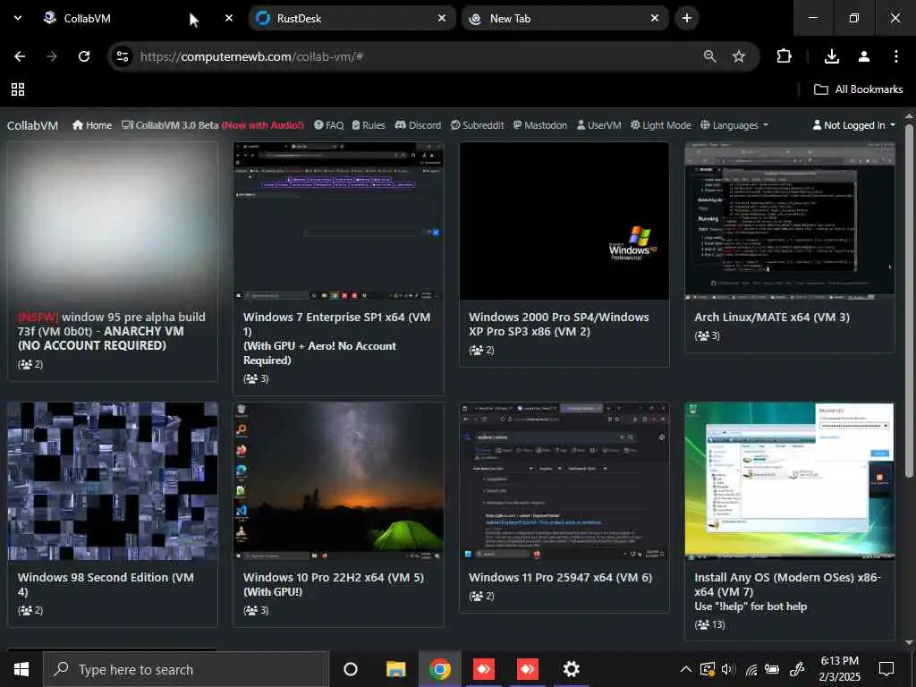Click the Type here to search box
This screenshot has width=916, height=687.
[x=186, y=669]
